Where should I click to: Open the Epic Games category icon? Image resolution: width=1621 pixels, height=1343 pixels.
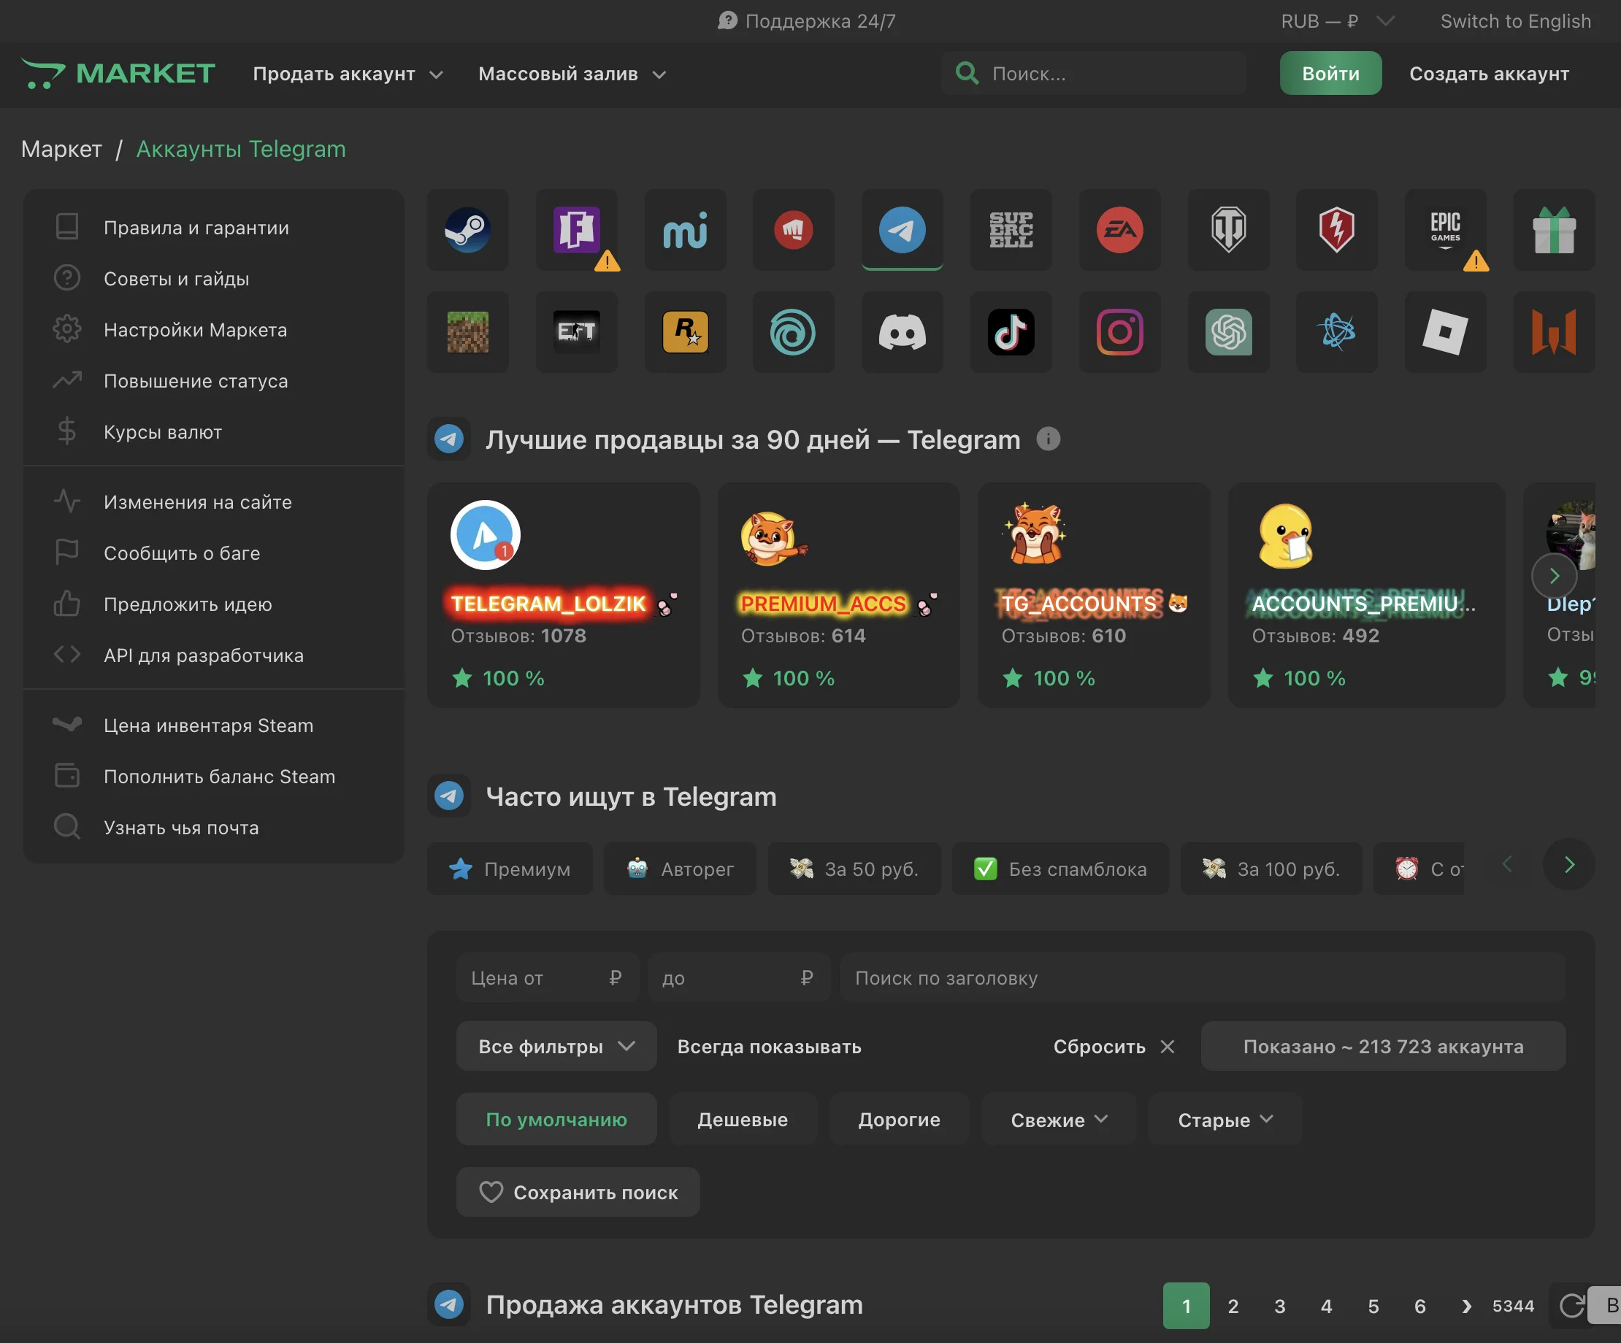pyautogui.click(x=1446, y=229)
